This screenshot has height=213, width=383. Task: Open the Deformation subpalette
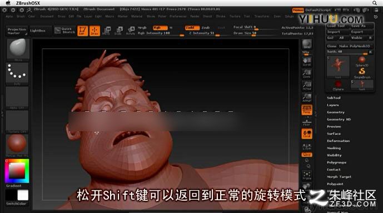point(339,141)
